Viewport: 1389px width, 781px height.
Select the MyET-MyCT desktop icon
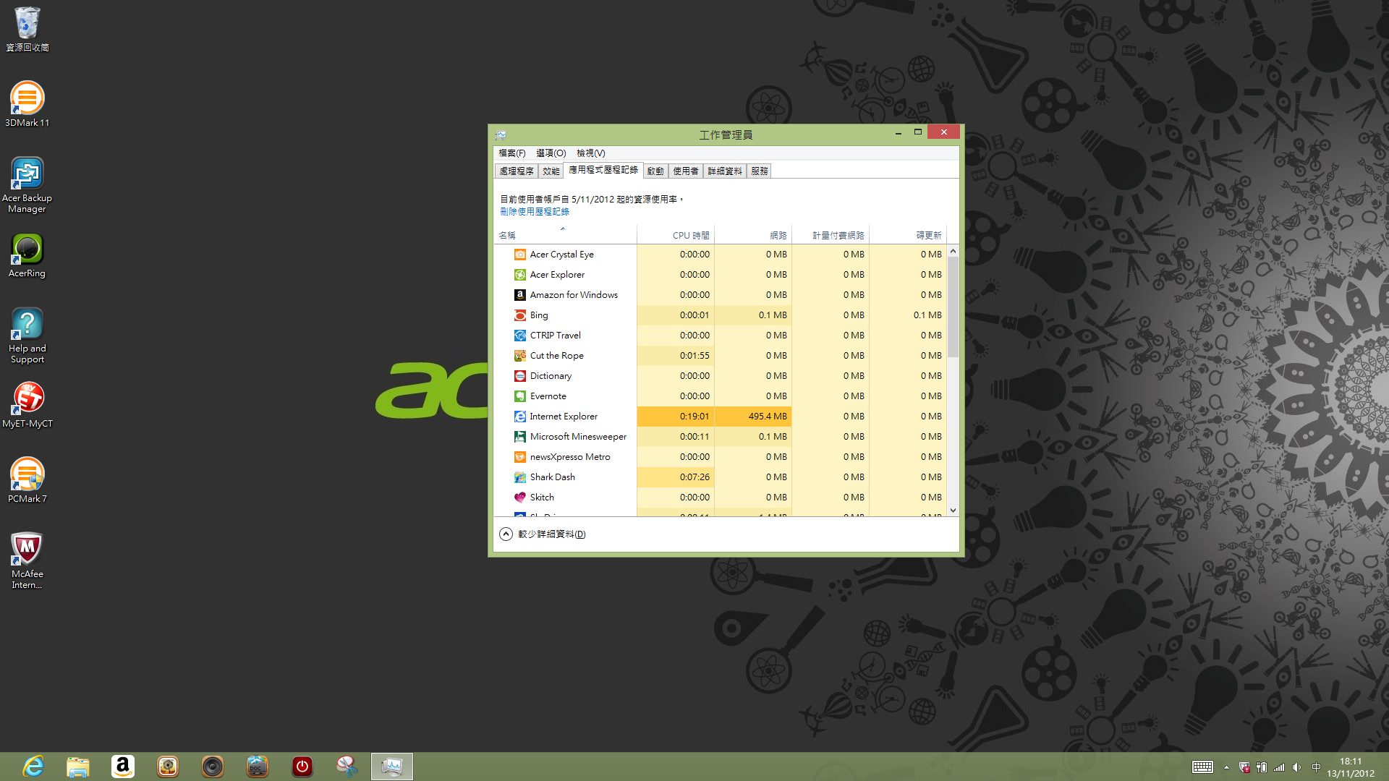click(27, 405)
